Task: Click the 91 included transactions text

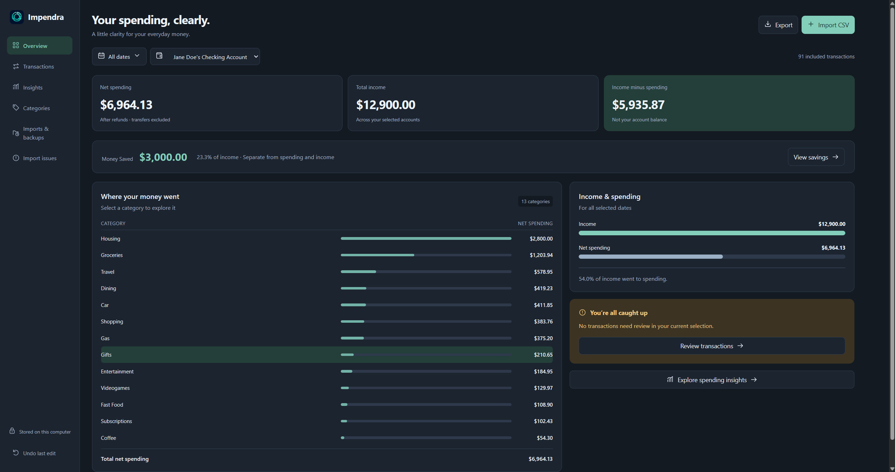Action: coord(826,57)
